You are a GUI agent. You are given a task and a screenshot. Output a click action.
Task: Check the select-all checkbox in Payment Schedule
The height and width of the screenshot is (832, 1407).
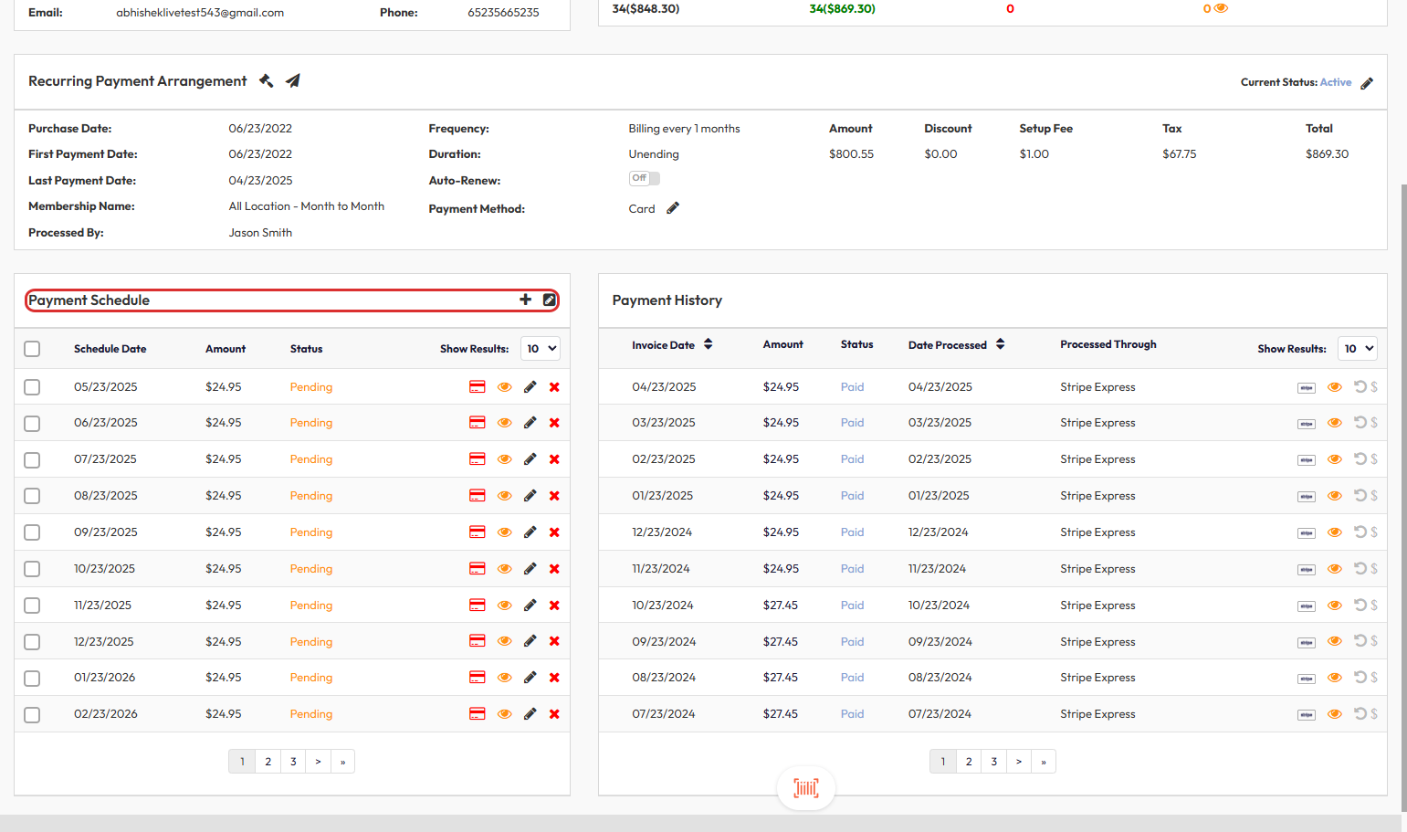pyautogui.click(x=32, y=349)
